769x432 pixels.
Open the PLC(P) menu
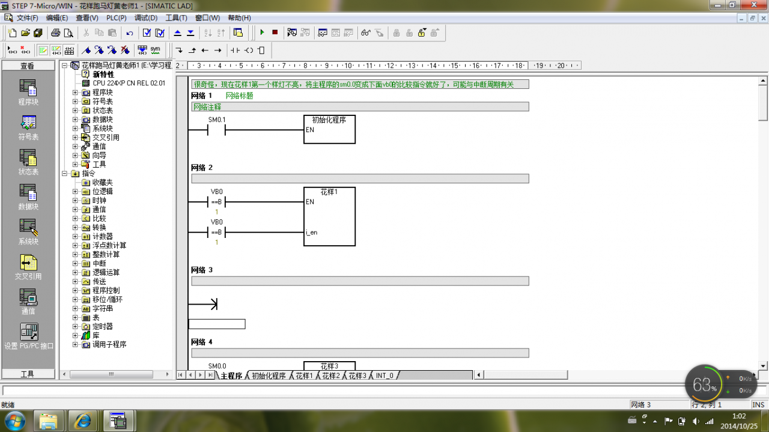(117, 18)
